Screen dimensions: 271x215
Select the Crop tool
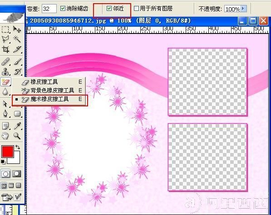(5, 49)
